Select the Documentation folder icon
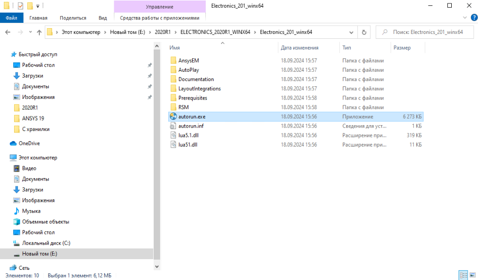 [x=173, y=79]
